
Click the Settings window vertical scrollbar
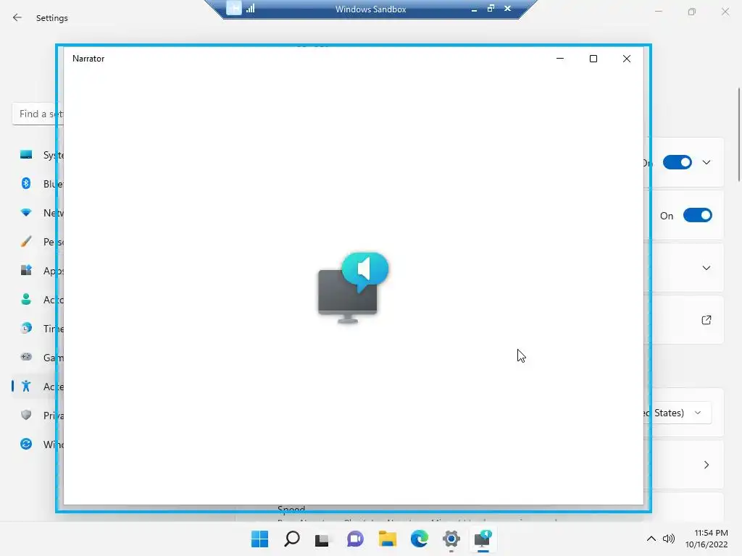(738, 134)
